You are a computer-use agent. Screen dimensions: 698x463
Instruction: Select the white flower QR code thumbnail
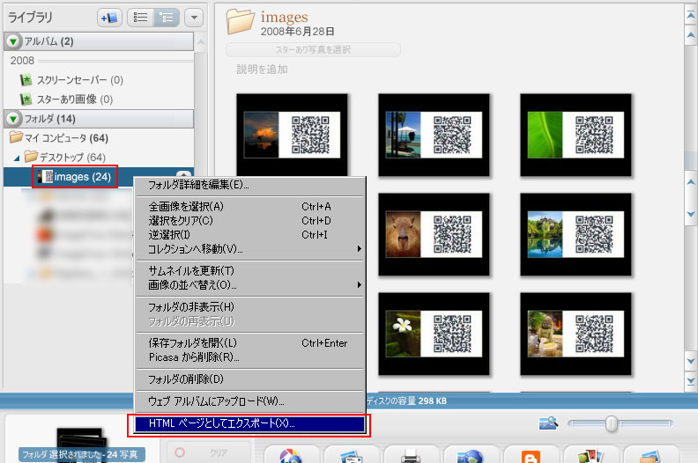pos(434,334)
